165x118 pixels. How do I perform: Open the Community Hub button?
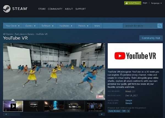[x=151, y=38]
